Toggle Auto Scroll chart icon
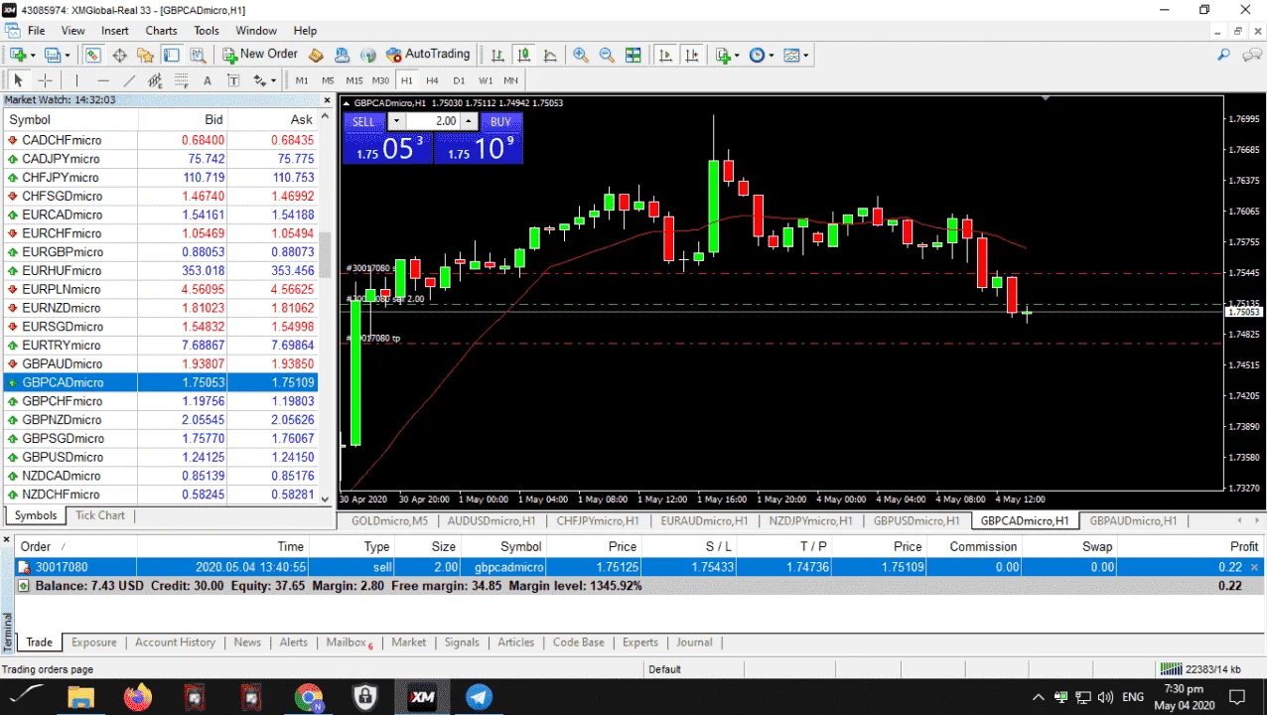The height and width of the screenshot is (715, 1267). [x=665, y=55]
